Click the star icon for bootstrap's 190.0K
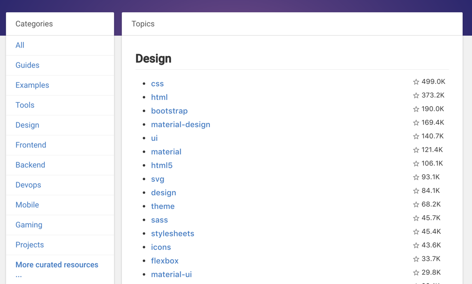Viewport: 472px width, 284px height. click(416, 109)
